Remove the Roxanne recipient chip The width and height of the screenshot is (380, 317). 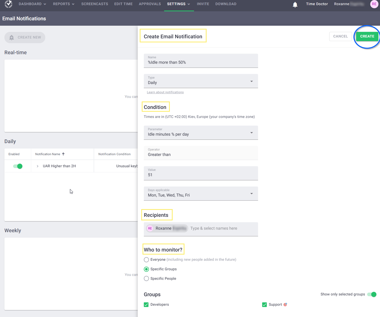click(x=184, y=228)
